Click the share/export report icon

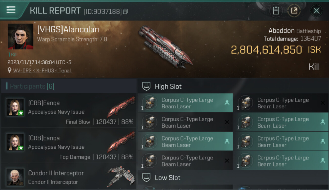click(294, 11)
